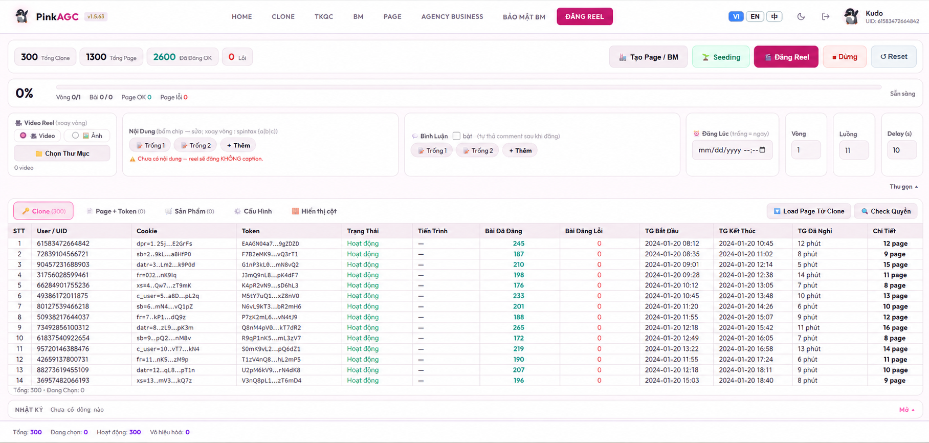
Task: Stop with the Dừng button
Action: click(x=845, y=57)
